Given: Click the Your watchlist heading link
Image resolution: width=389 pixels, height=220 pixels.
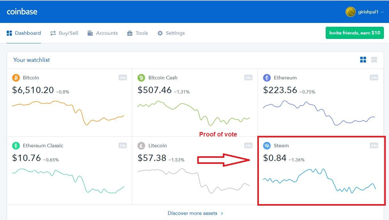Looking at the screenshot, I should click(32, 60).
